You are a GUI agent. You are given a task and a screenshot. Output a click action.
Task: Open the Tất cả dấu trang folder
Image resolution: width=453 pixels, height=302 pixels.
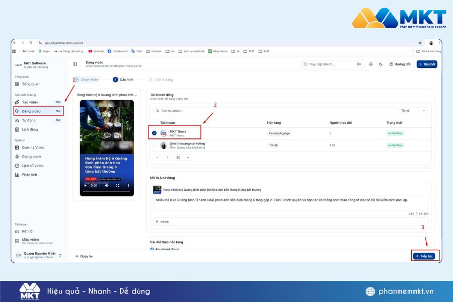[429, 51]
